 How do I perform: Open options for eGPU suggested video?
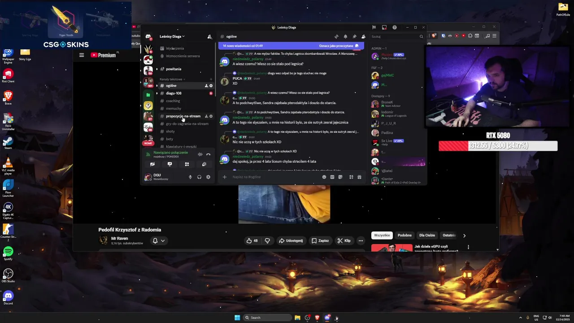[468, 247]
